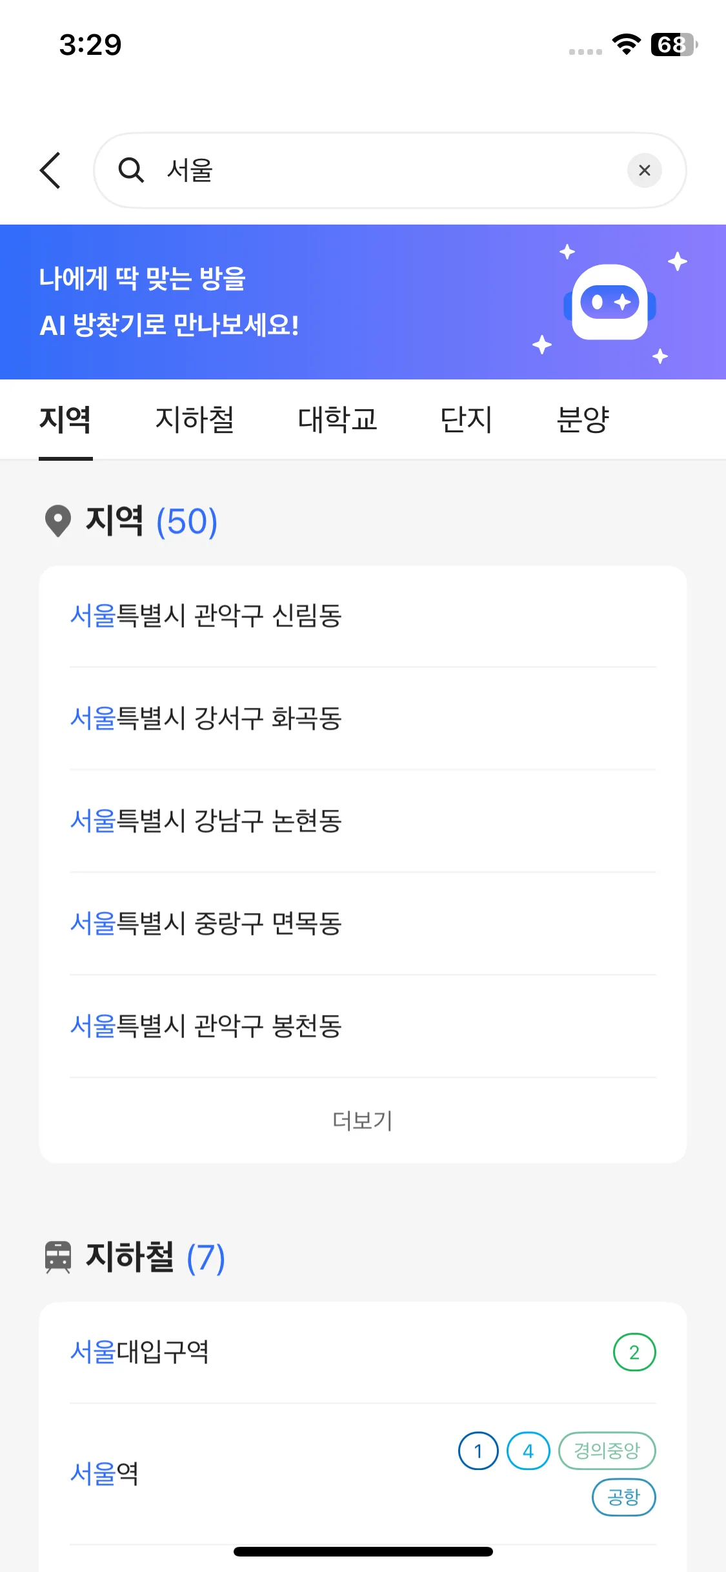726x1572 pixels.
Task: Tap the location pin icon beside 지역
Action: 58,521
